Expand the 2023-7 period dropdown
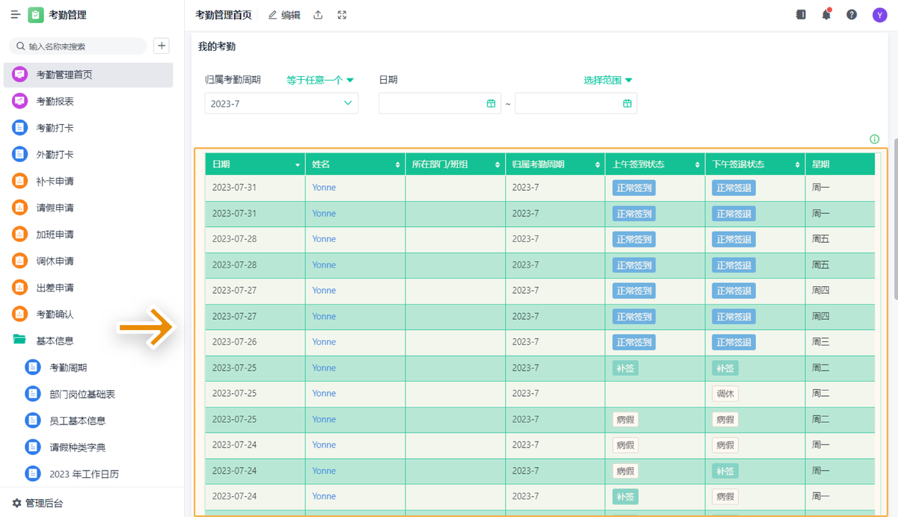This screenshot has height=517, width=898. coord(347,104)
